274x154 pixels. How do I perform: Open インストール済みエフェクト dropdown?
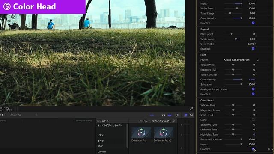pyautogui.click(x=157, y=121)
